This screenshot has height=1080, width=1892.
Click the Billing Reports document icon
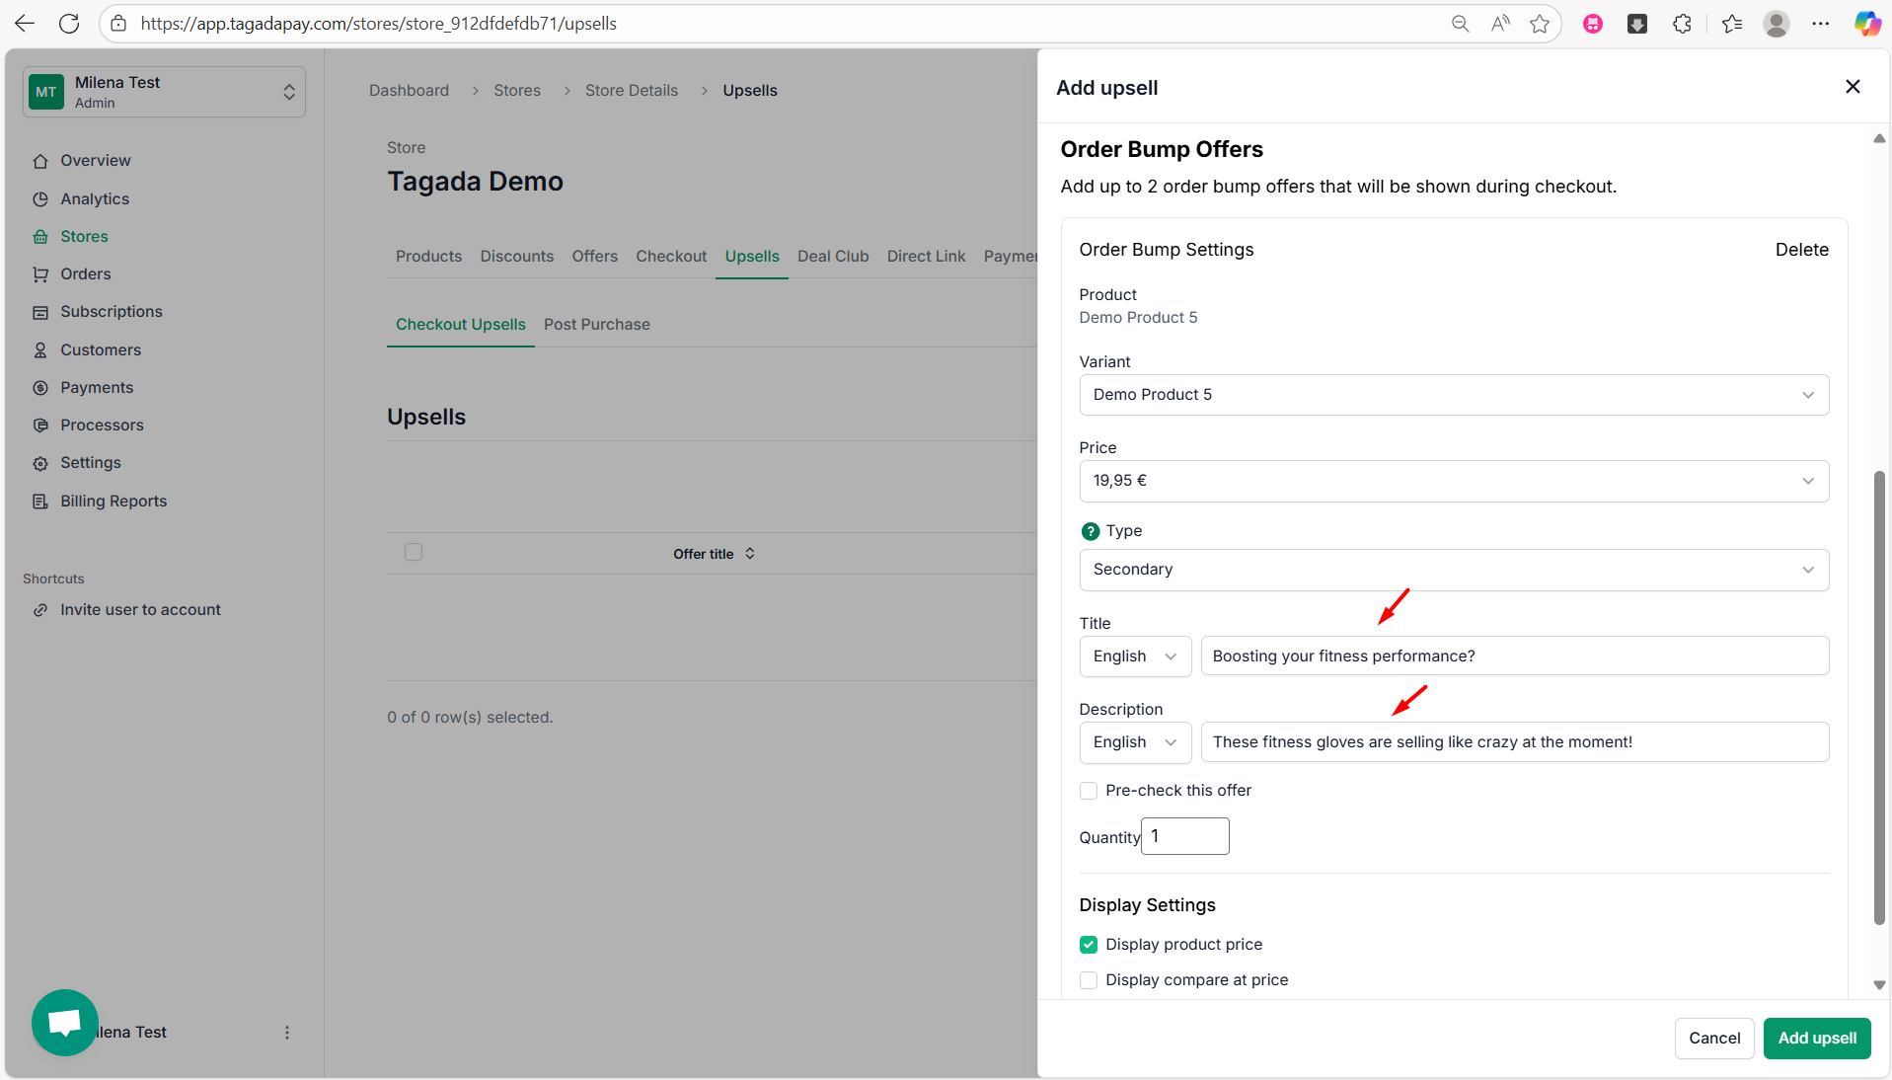pyautogui.click(x=40, y=501)
